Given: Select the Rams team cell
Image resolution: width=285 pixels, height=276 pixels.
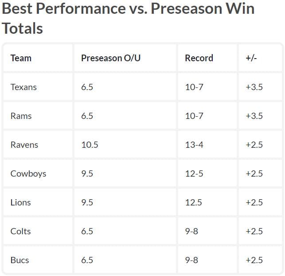Looking at the screenshot, I should pyautogui.click(x=21, y=116).
